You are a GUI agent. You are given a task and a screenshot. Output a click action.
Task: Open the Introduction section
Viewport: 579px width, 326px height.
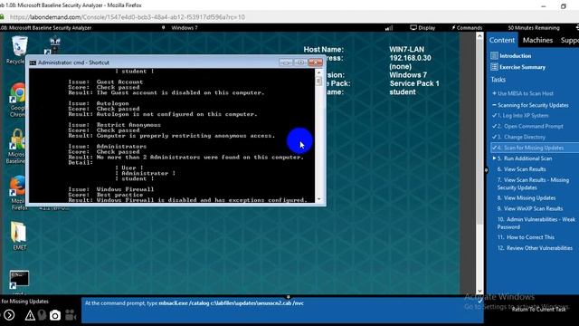point(511,56)
